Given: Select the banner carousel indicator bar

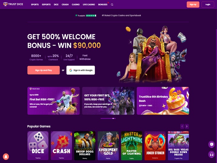Looking at the screenshot, I should click(108, 118).
